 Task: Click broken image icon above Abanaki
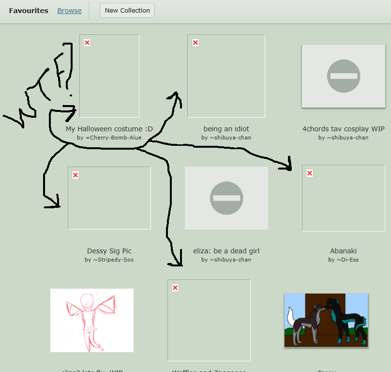[x=310, y=173]
